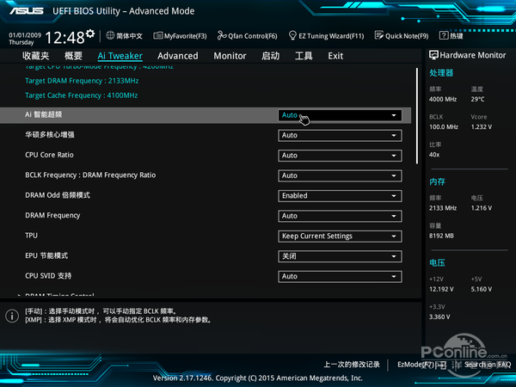Viewport: 516px width, 387px height.
Task: Click Search on FAQ
Action: [488, 365]
